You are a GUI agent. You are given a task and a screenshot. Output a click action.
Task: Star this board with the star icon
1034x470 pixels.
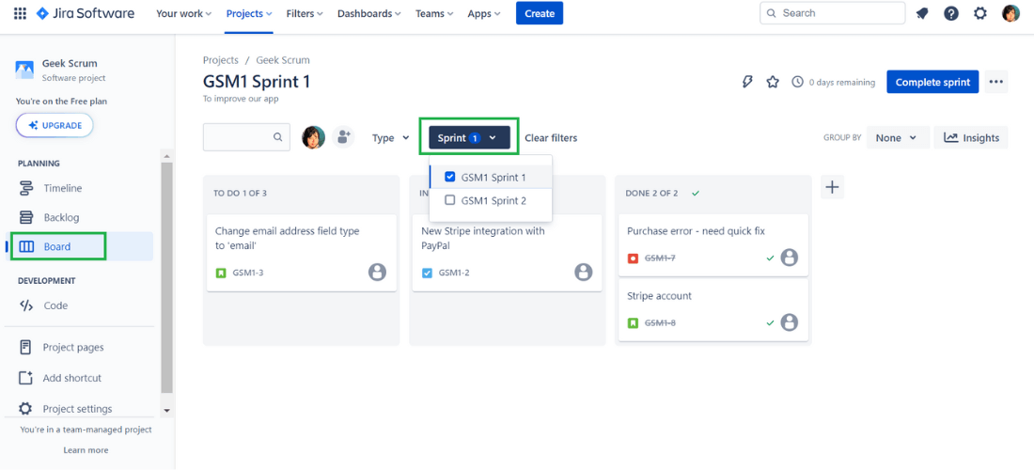point(772,82)
